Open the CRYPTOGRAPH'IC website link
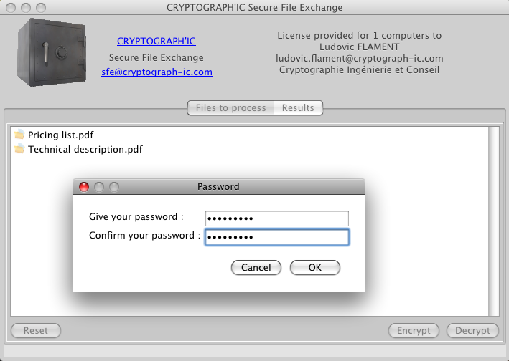This screenshot has width=509, height=361. (156, 42)
